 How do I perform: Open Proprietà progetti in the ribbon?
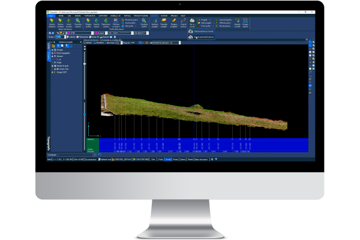pyautogui.click(x=164, y=23)
